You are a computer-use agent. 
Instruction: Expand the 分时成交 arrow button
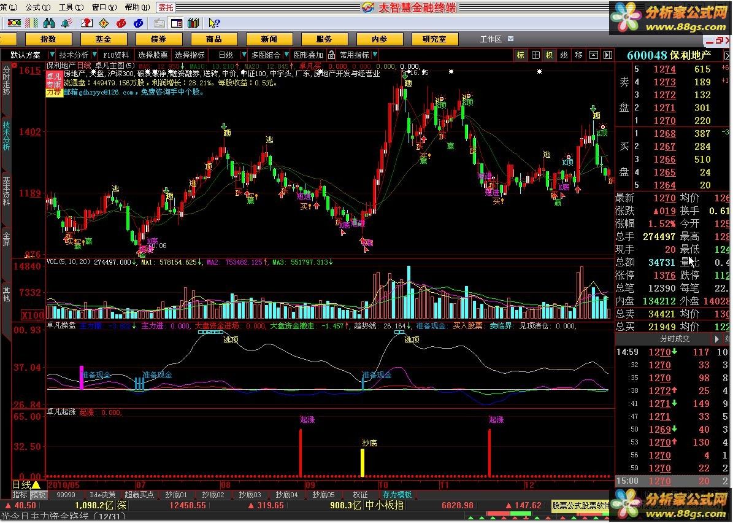pos(716,338)
